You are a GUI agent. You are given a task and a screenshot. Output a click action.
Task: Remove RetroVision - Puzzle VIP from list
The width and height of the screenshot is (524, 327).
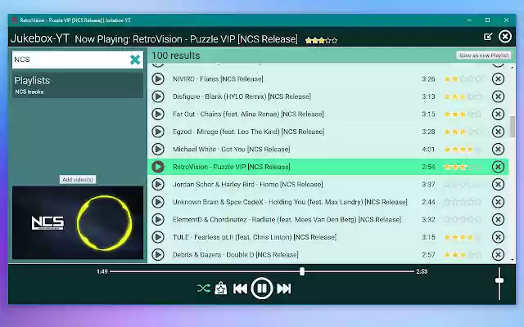498,167
